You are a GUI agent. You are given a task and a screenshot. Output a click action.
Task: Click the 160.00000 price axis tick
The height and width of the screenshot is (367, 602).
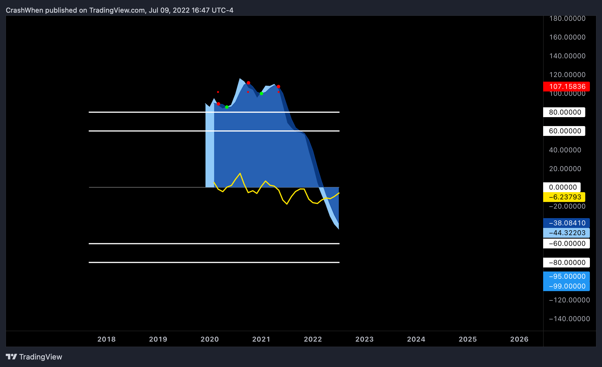coord(567,37)
